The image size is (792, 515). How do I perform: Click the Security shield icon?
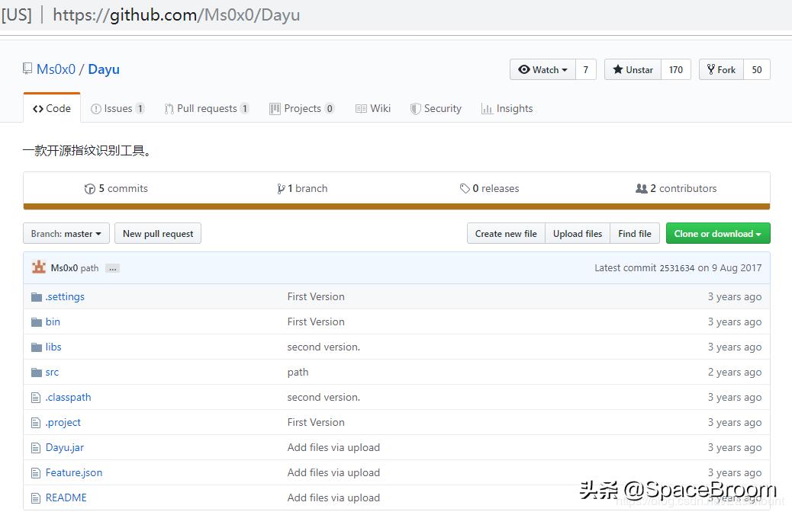(x=415, y=108)
